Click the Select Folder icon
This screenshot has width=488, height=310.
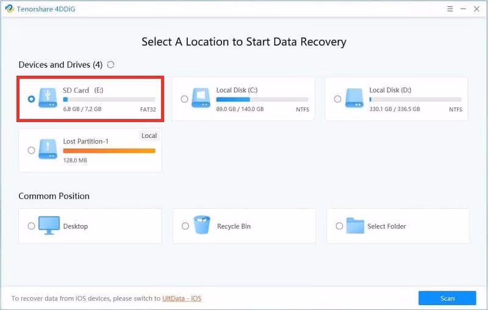point(355,226)
